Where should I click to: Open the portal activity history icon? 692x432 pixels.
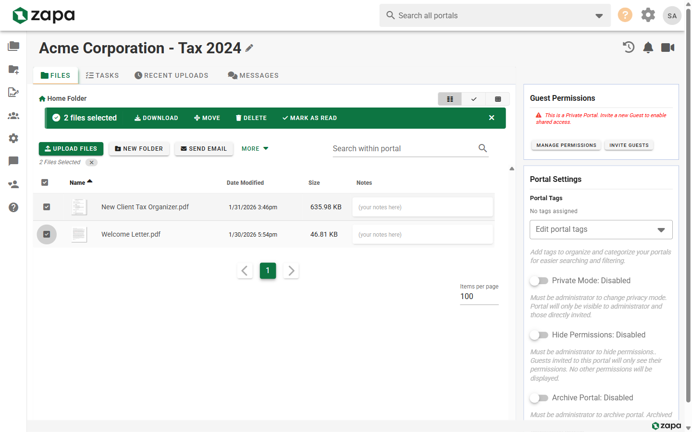(629, 47)
